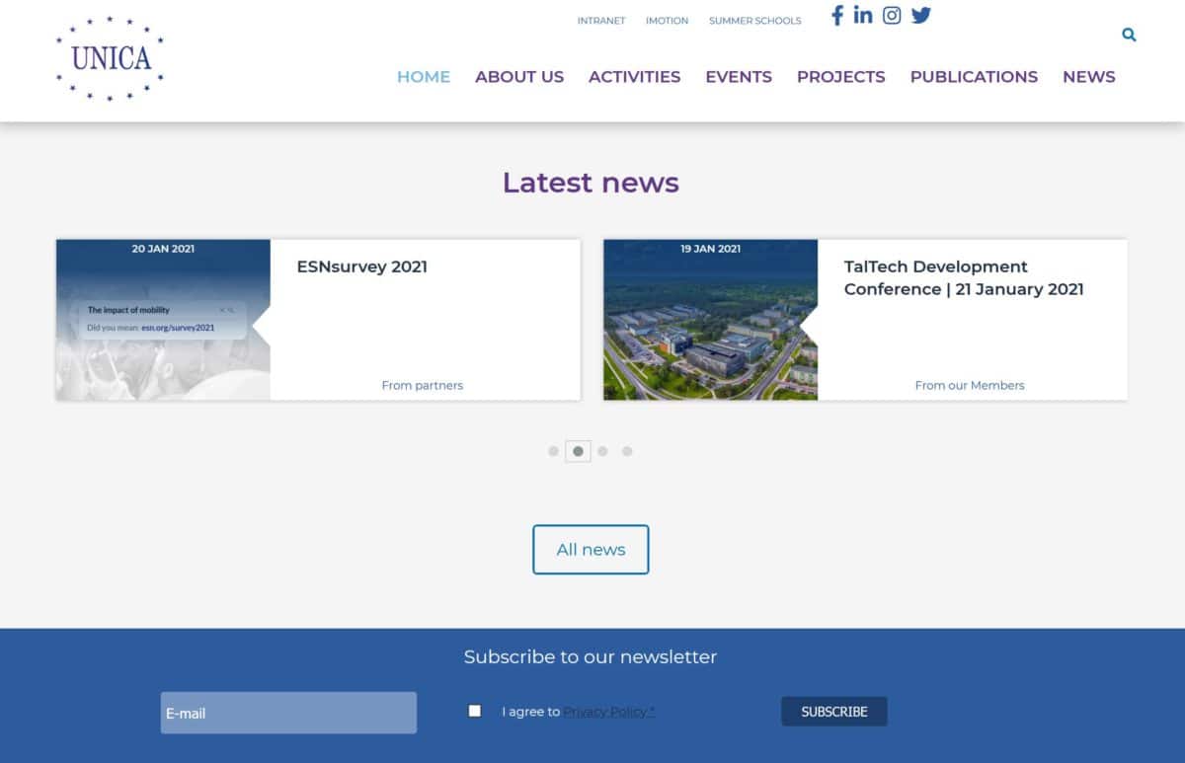The image size is (1185, 763).
Task: Open the LinkedIn social icon
Action: point(863,16)
